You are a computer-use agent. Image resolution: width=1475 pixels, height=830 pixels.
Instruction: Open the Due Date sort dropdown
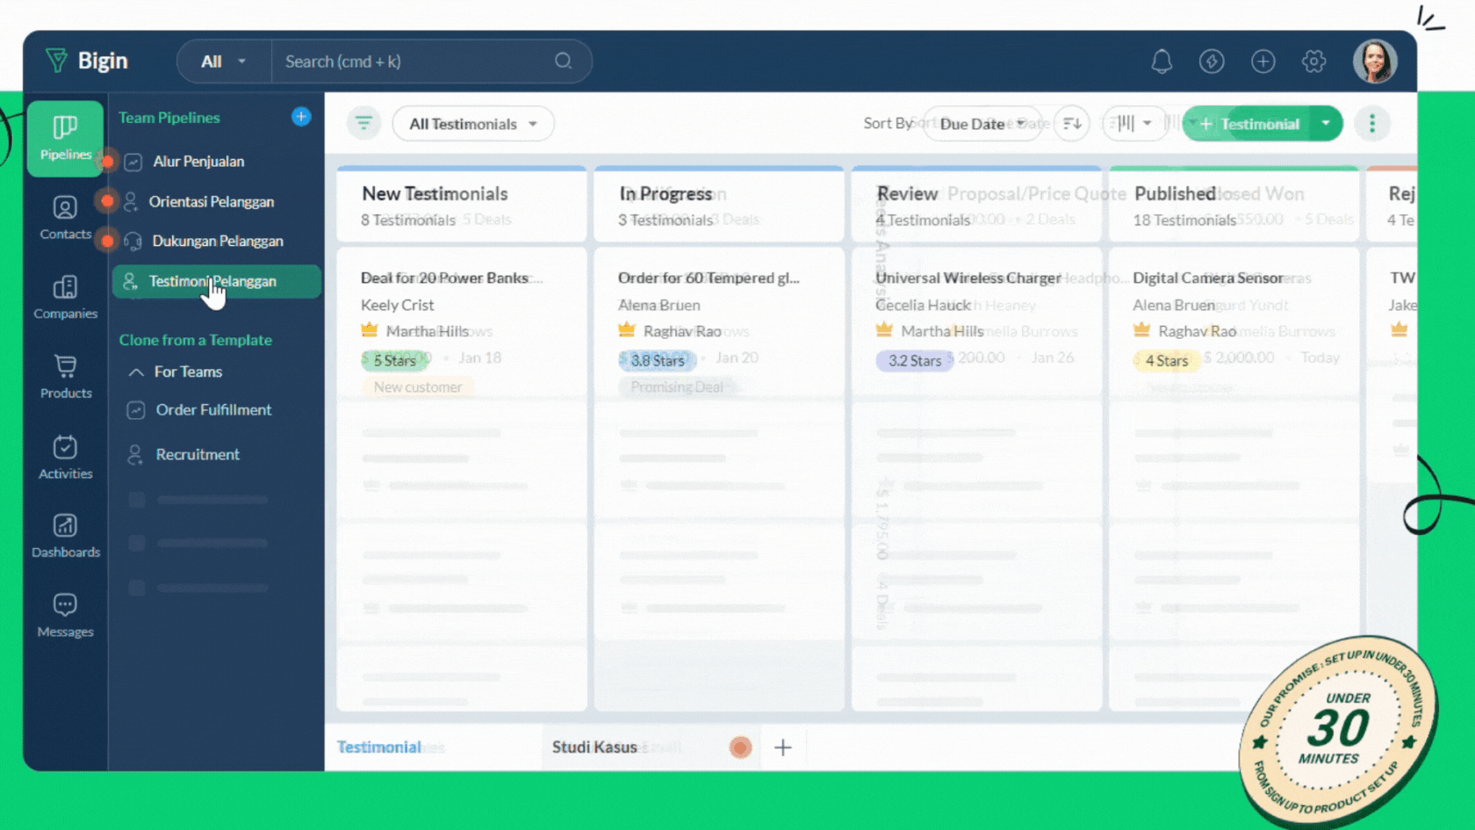982,124
